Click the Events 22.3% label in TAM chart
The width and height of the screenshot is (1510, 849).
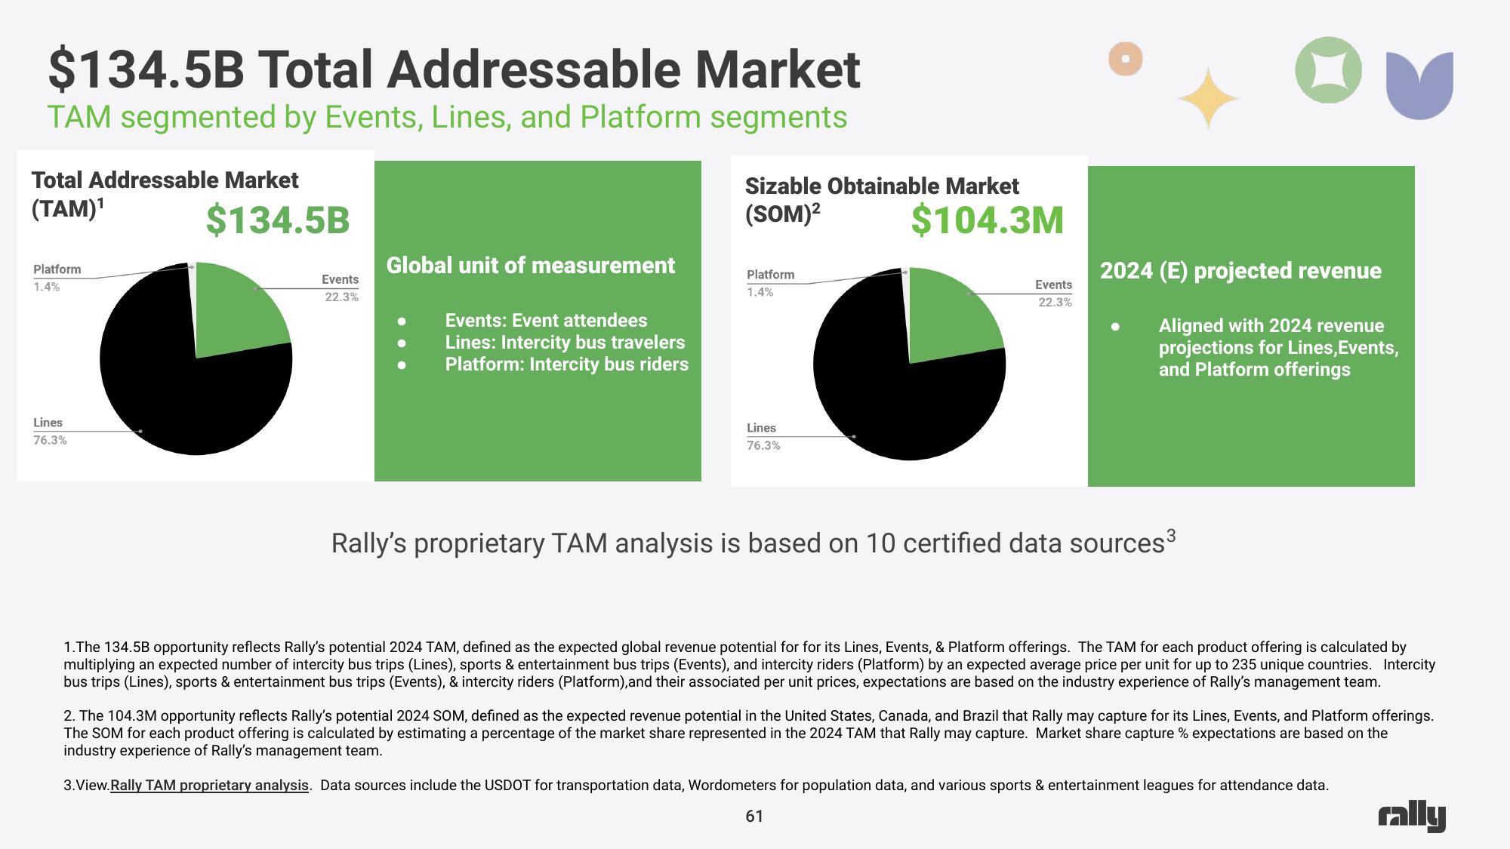click(340, 288)
